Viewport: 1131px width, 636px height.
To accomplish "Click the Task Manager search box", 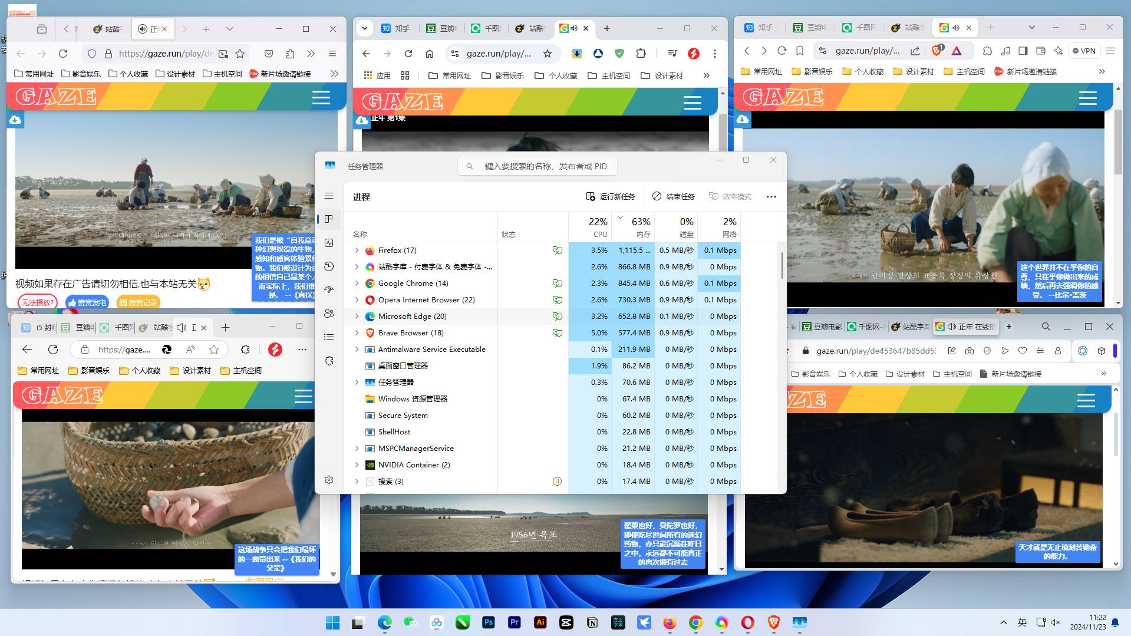I will click(538, 166).
